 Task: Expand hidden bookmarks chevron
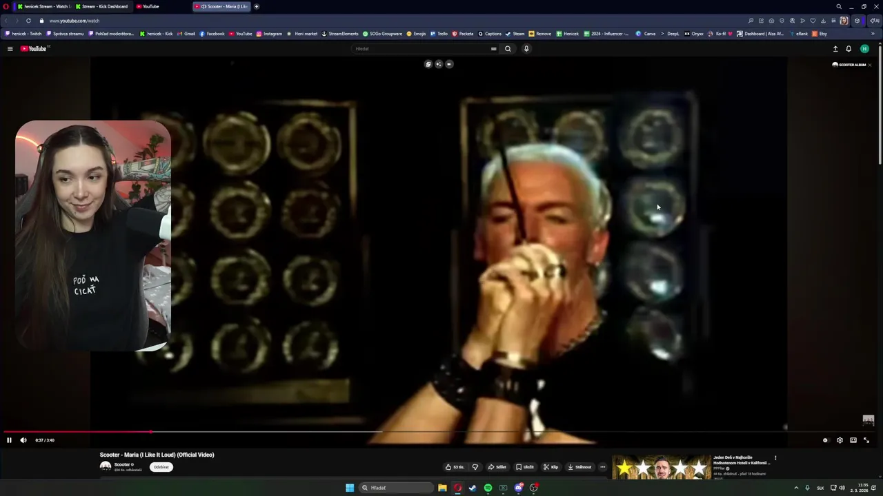click(x=873, y=34)
